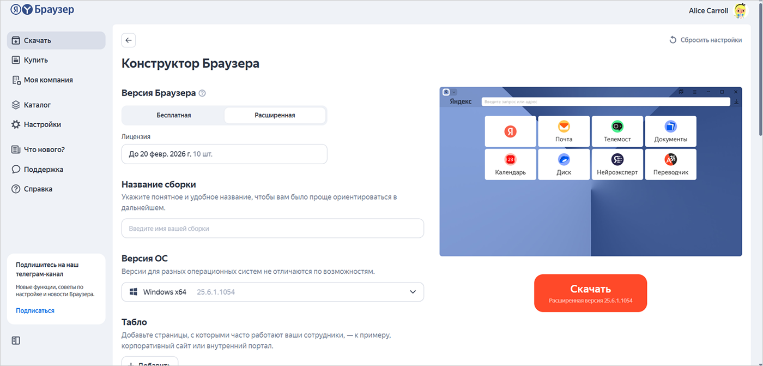
Task: Click the Нейроэксперт tile in the preview
Action: point(617,164)
